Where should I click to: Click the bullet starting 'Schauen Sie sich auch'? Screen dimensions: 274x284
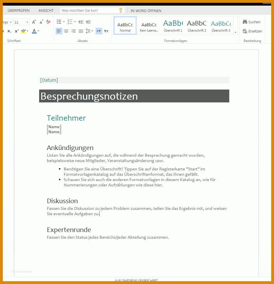pyautogui.click(x=140, y=182)
